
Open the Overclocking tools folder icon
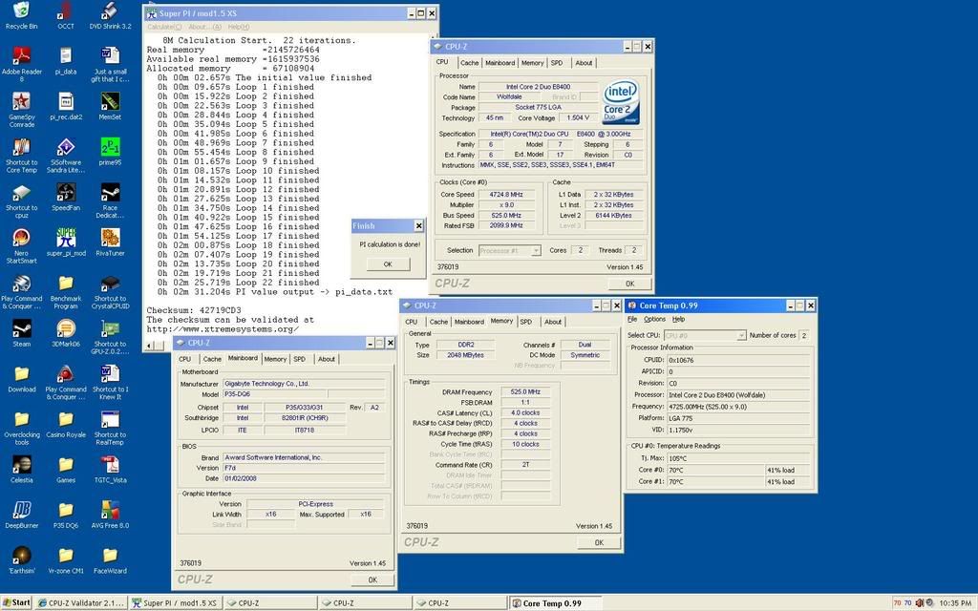[21, 422]
